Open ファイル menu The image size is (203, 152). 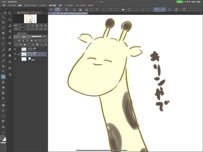[12, 5]
